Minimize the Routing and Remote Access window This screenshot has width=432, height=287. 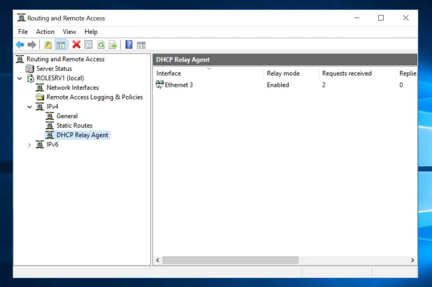point(357,18)
